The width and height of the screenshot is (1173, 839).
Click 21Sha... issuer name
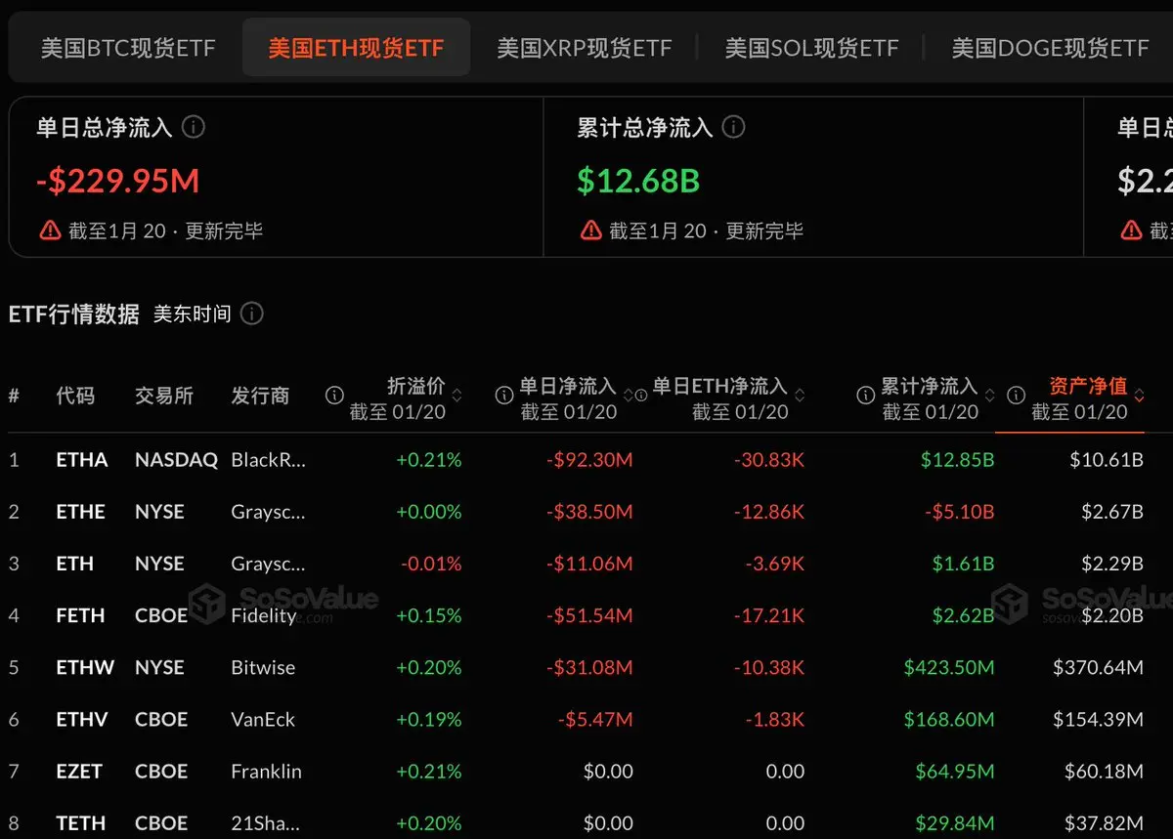tap(268, 823)
